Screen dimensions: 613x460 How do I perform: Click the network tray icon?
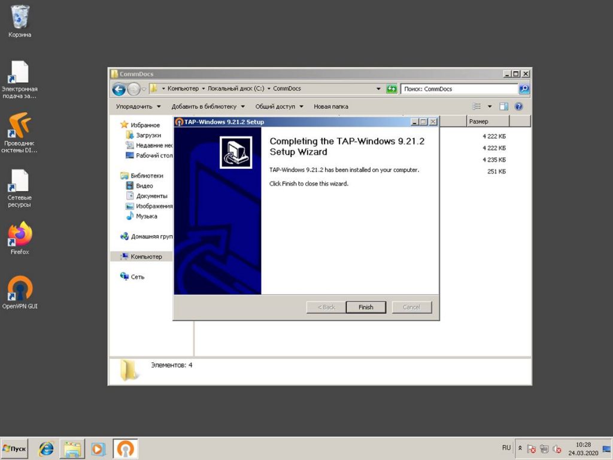pyautogui.click(x=544, y=449)
